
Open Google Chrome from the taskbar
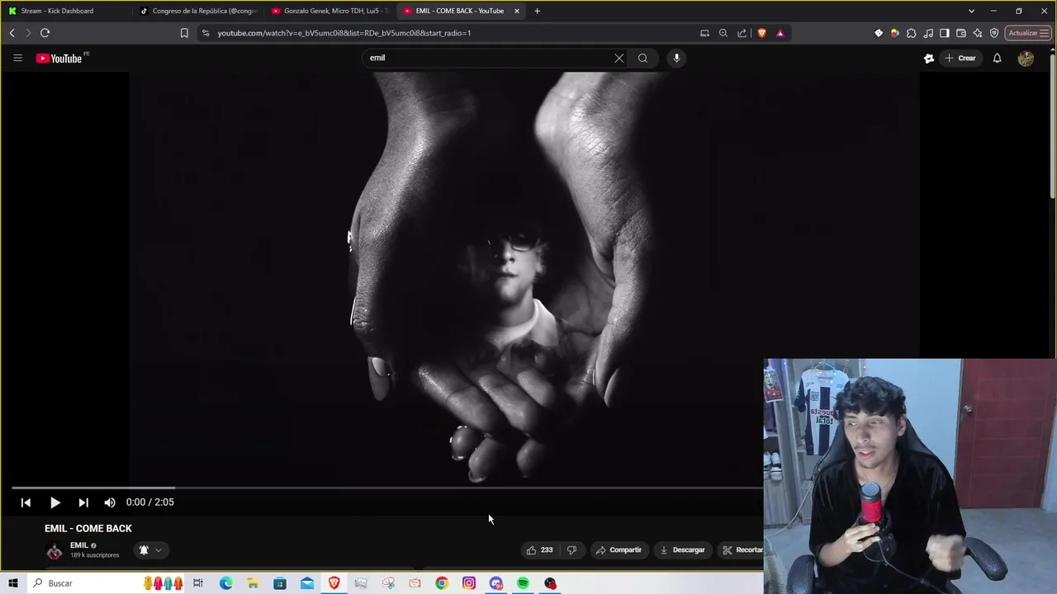click(x=442, y=583)
